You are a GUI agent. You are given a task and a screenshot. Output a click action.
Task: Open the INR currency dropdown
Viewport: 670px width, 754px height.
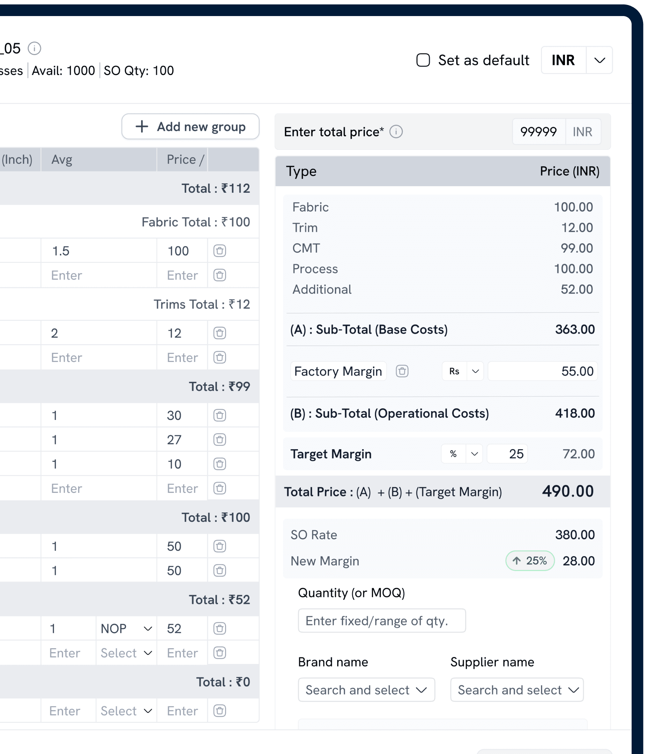point(600,60)
